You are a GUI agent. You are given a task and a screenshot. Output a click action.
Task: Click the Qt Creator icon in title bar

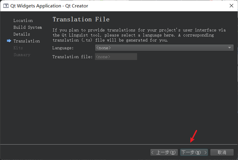coord(6,6)
